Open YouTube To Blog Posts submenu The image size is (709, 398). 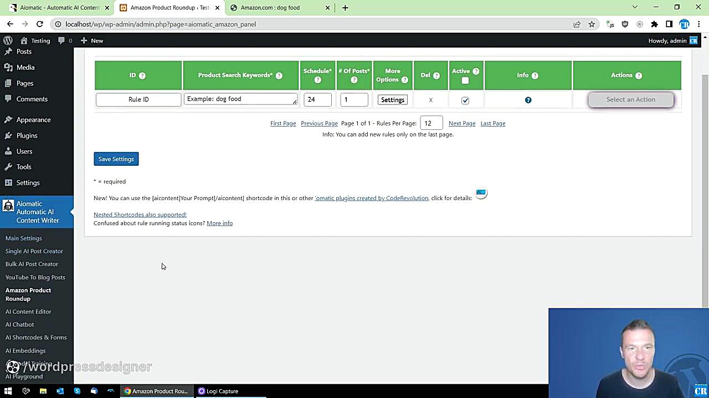pyautogui.click(x=35, y=277)
